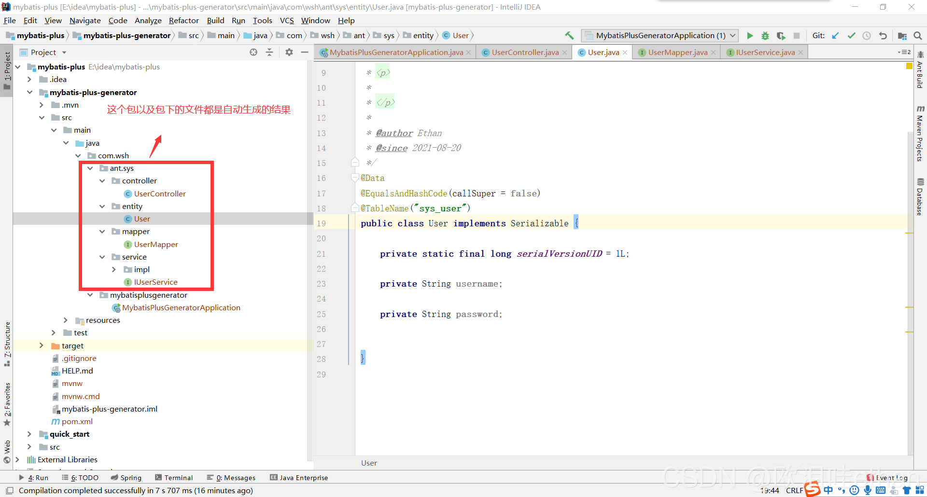Expand the impl package
This screenshot has height=497, width=927.
click(x=114, y=270)
